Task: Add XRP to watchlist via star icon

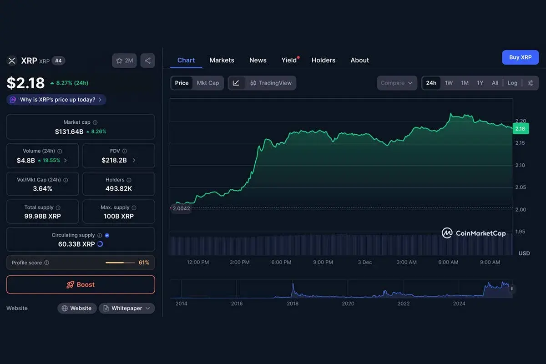Action: tap(120, 60)
